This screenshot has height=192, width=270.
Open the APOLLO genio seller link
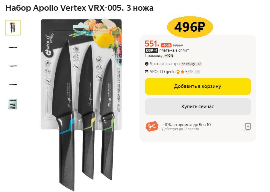point(162,72)
